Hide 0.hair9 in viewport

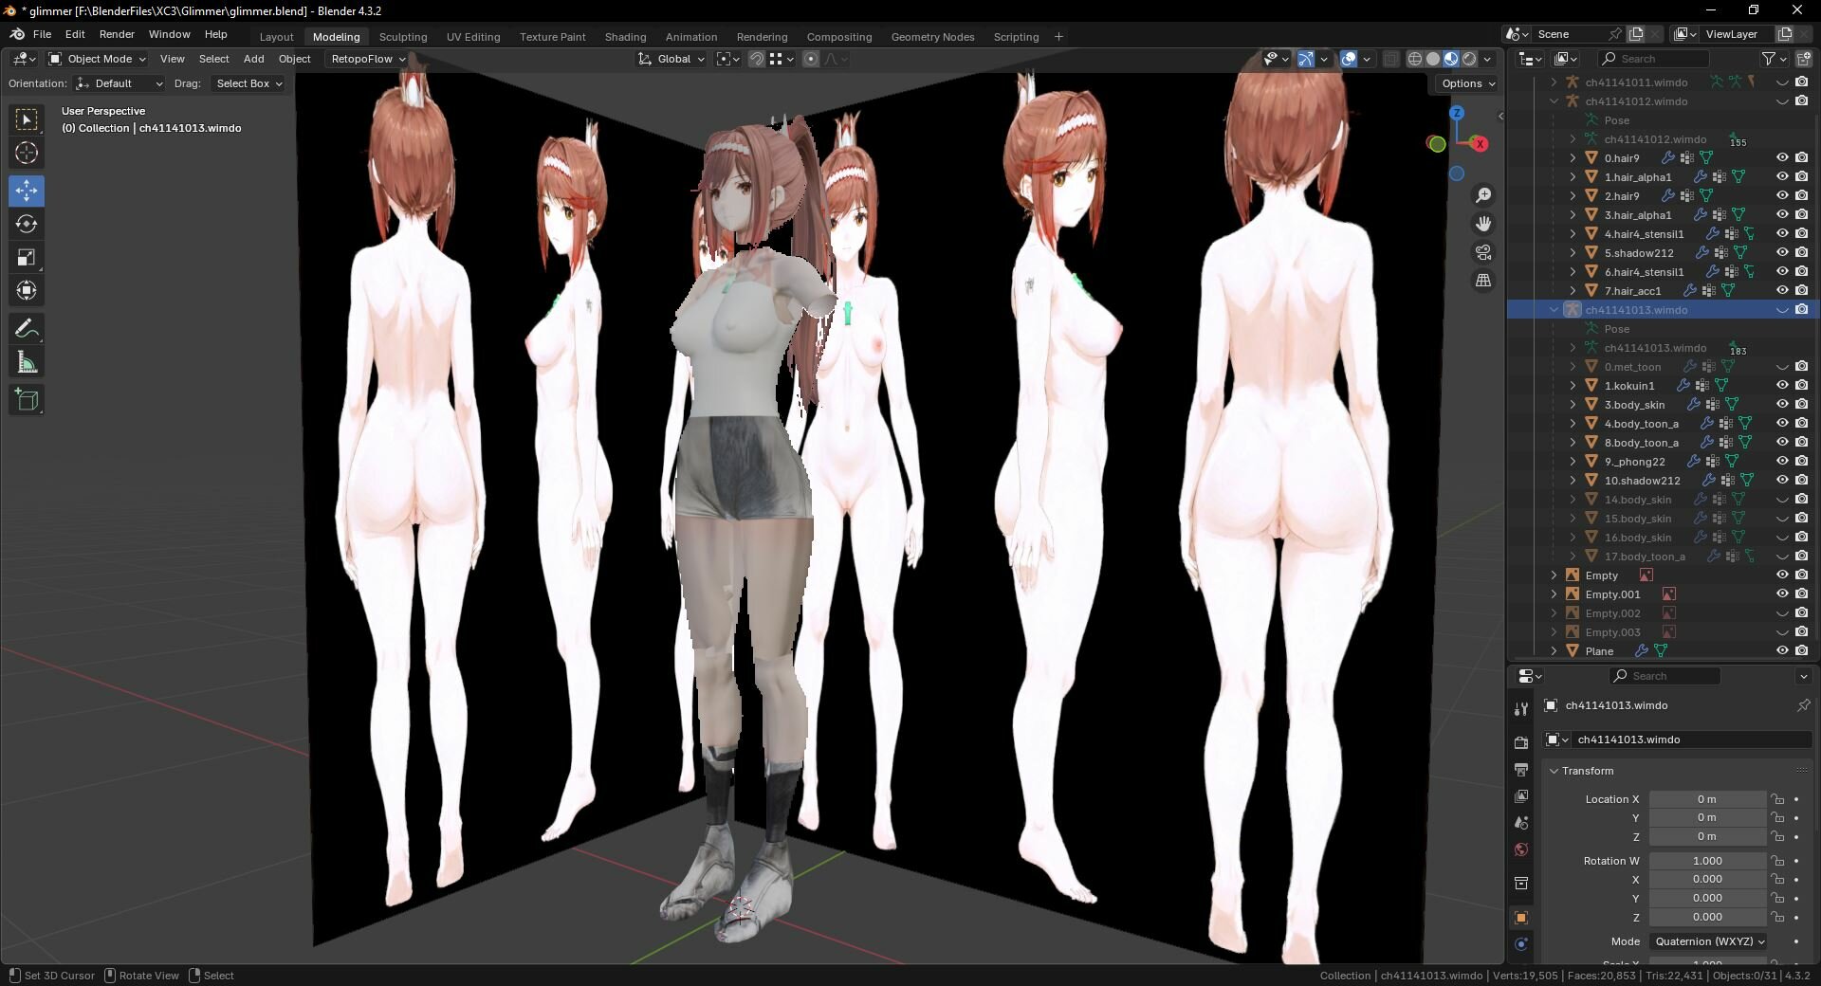[x=1782, y=158]
